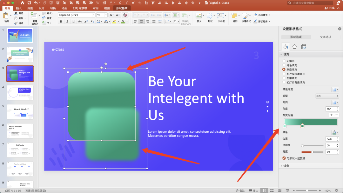Screen dimensions: 343x193
Task: Click the brightness (亮度) slider
Action: 313,152
